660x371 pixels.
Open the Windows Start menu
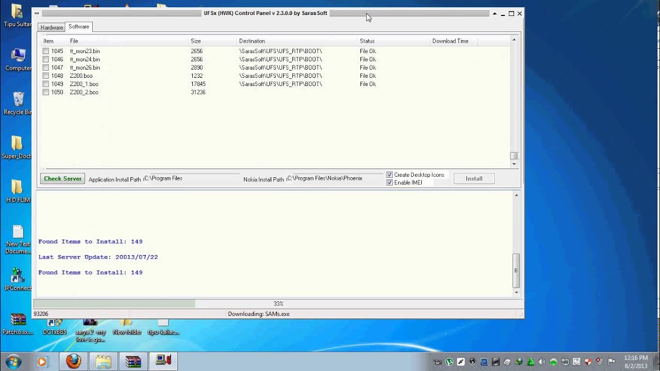click(13, 361)
